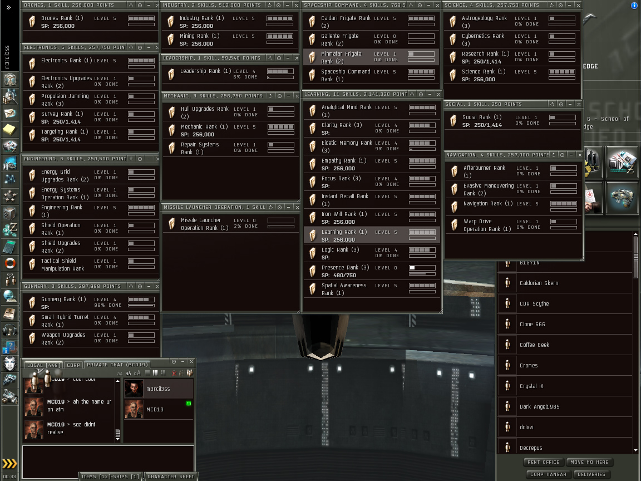
Task: Open the Corp Hangar button
Action: click(x=548, y=474)
